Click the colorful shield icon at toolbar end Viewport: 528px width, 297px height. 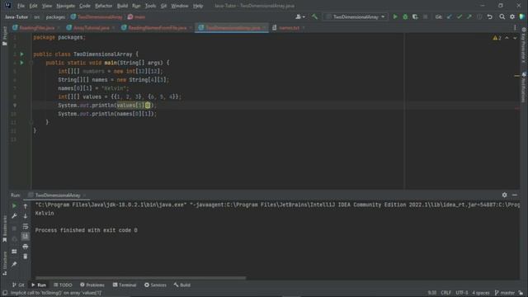(x=522, y=16)
